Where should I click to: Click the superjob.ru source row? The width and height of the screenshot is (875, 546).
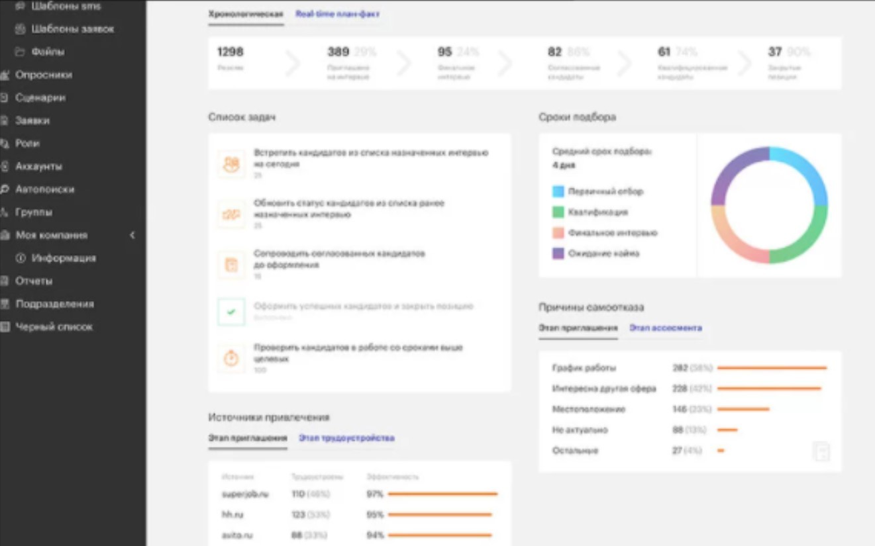pos(245,494)
